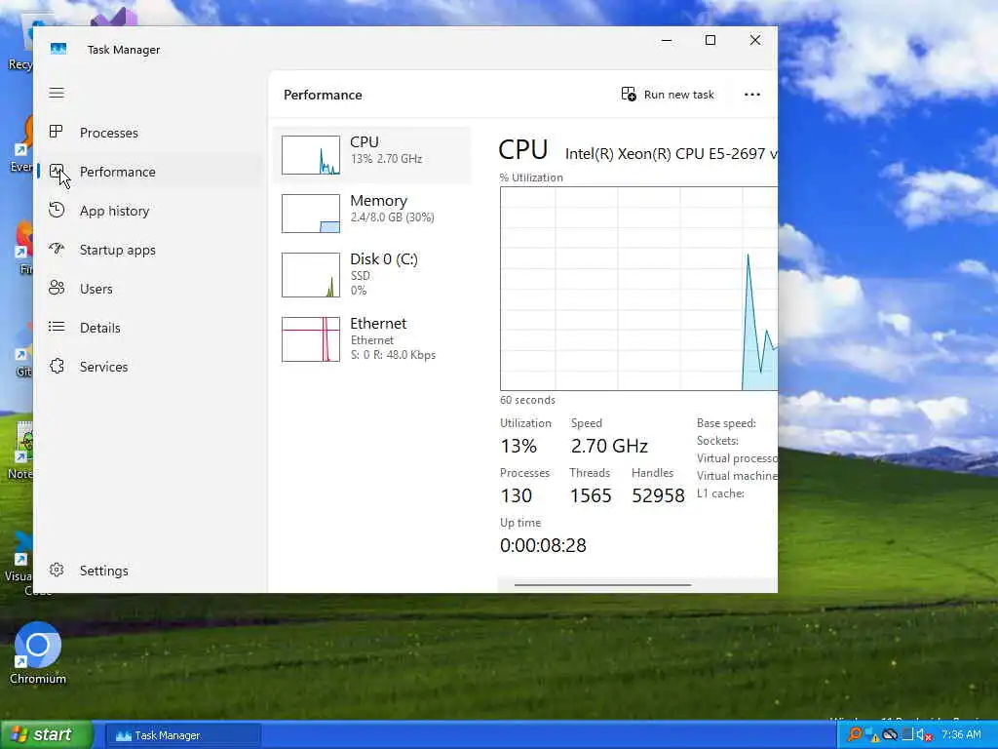Viewport: 998px width, 749px height.
Task: Toggle the hamburger navigation menu
Action: (x=57, y=93)
